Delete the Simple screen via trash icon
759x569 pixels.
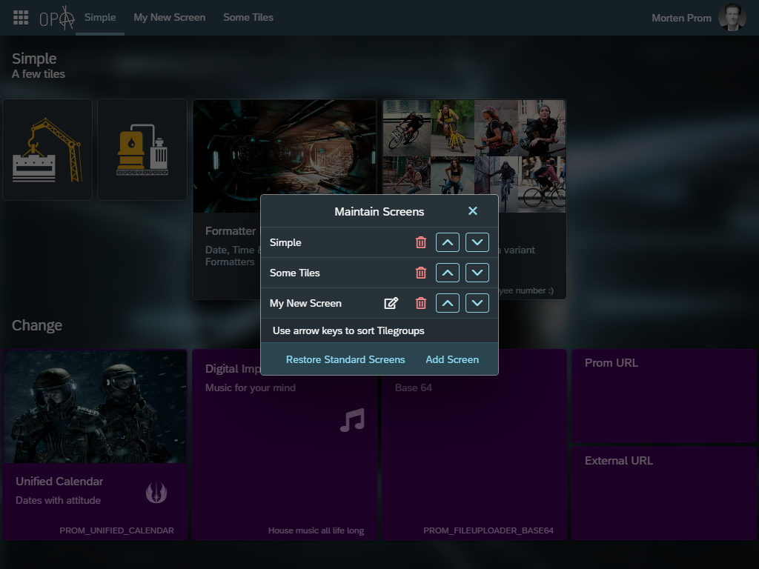pyautogui.click(x=421, y=242)
